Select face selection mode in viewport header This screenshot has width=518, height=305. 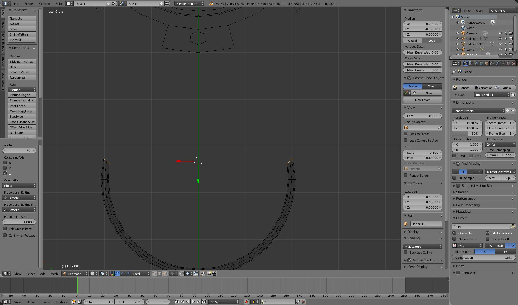165,274
